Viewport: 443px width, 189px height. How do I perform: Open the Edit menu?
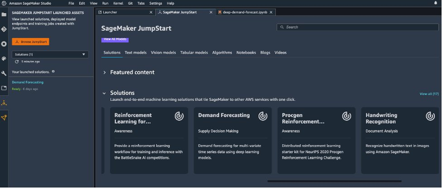[x=82, y=4]
